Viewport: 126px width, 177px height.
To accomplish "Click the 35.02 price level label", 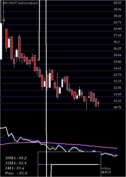I will pos(117,61).
